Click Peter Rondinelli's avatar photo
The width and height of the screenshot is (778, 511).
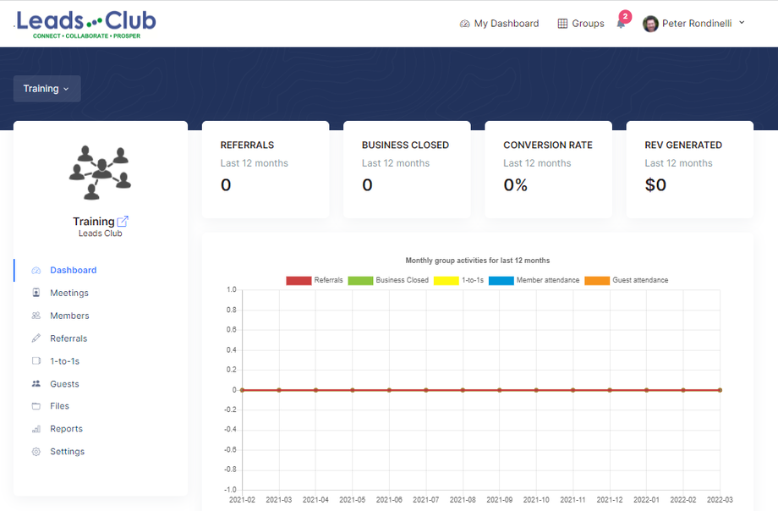click(x=650, y=24)
